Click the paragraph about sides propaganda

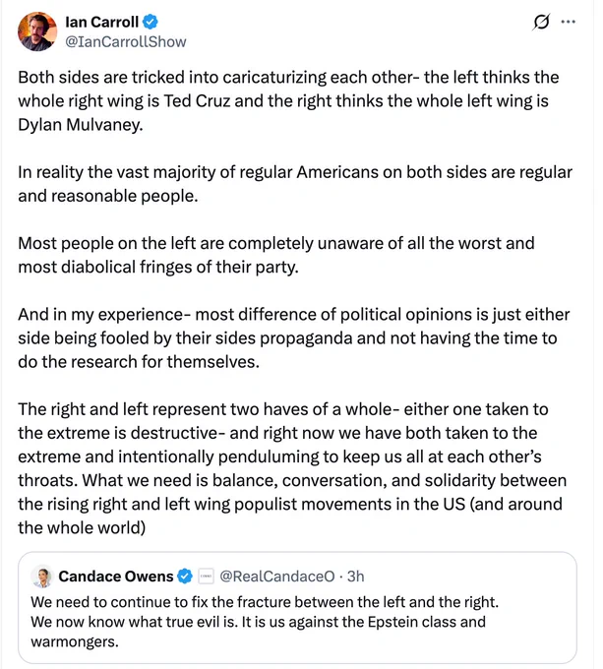click(294, 337)
